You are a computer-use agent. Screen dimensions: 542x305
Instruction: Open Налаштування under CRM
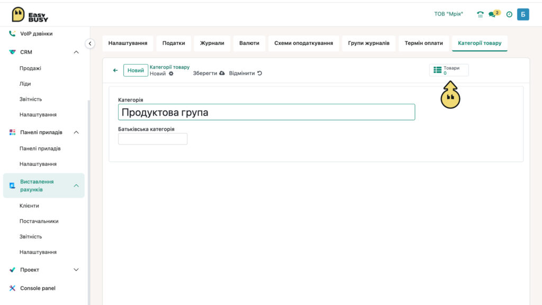pos(38,114)
